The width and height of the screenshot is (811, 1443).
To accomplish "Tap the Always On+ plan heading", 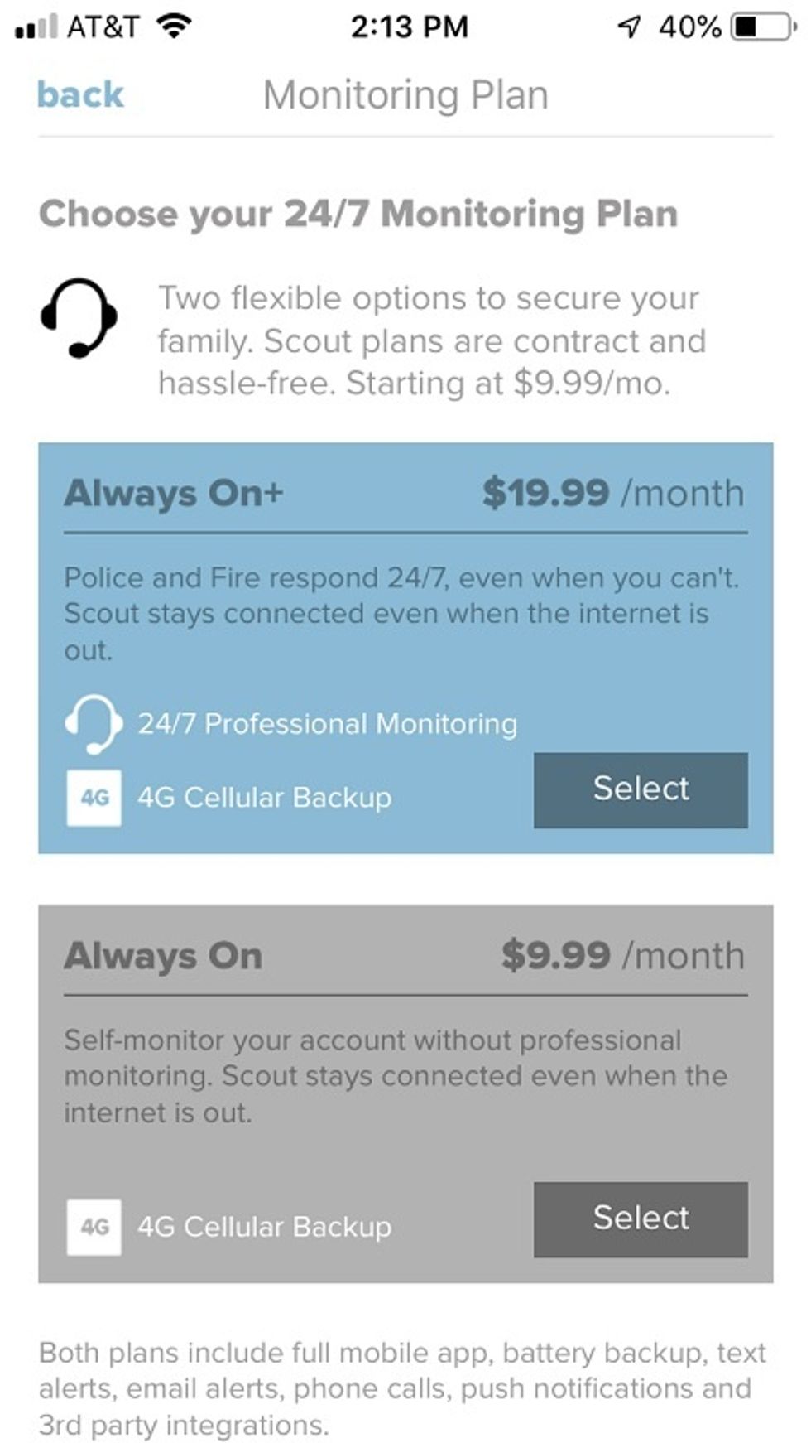I will pyautogui.click(x=174, y=495).
